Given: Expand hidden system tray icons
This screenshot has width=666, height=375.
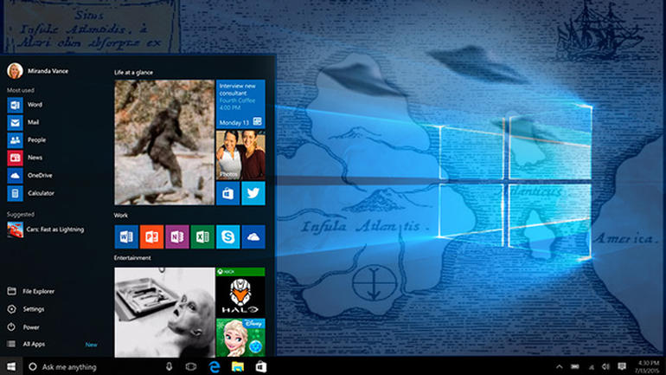Looking at the screenshot, I should click(560, 366).
